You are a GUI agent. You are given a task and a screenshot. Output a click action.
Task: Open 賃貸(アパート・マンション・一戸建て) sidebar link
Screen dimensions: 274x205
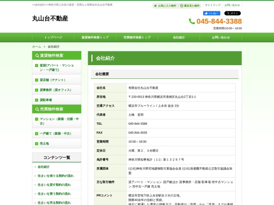(x=57, y=67)
